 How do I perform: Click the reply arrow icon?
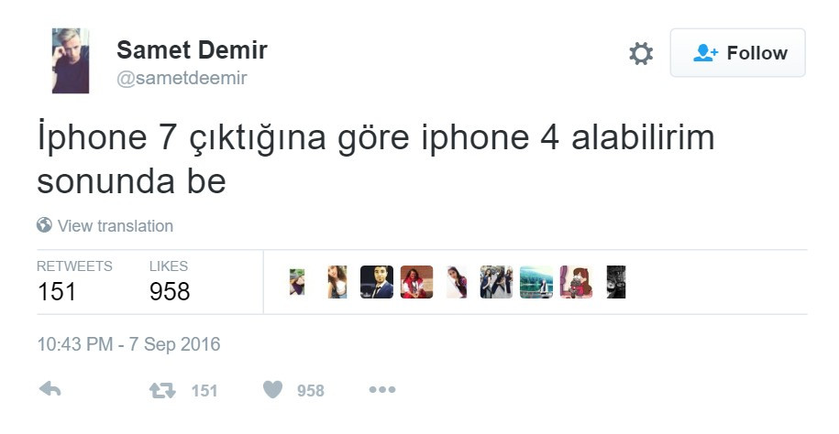tap(50, 390)
